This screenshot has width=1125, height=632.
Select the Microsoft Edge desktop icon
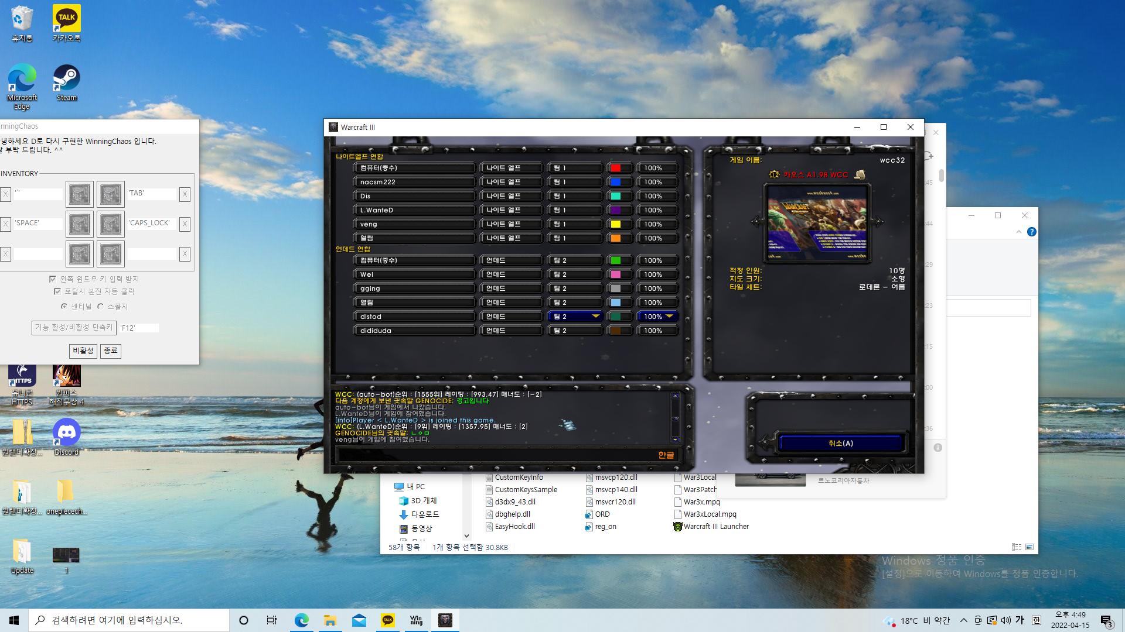22,87
